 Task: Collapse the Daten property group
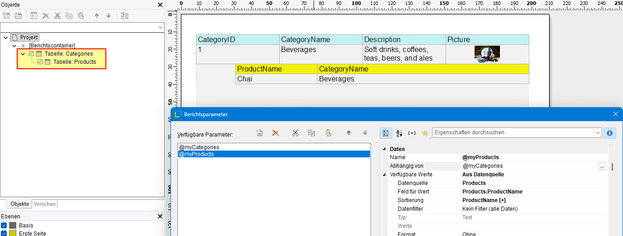[385, 149]
